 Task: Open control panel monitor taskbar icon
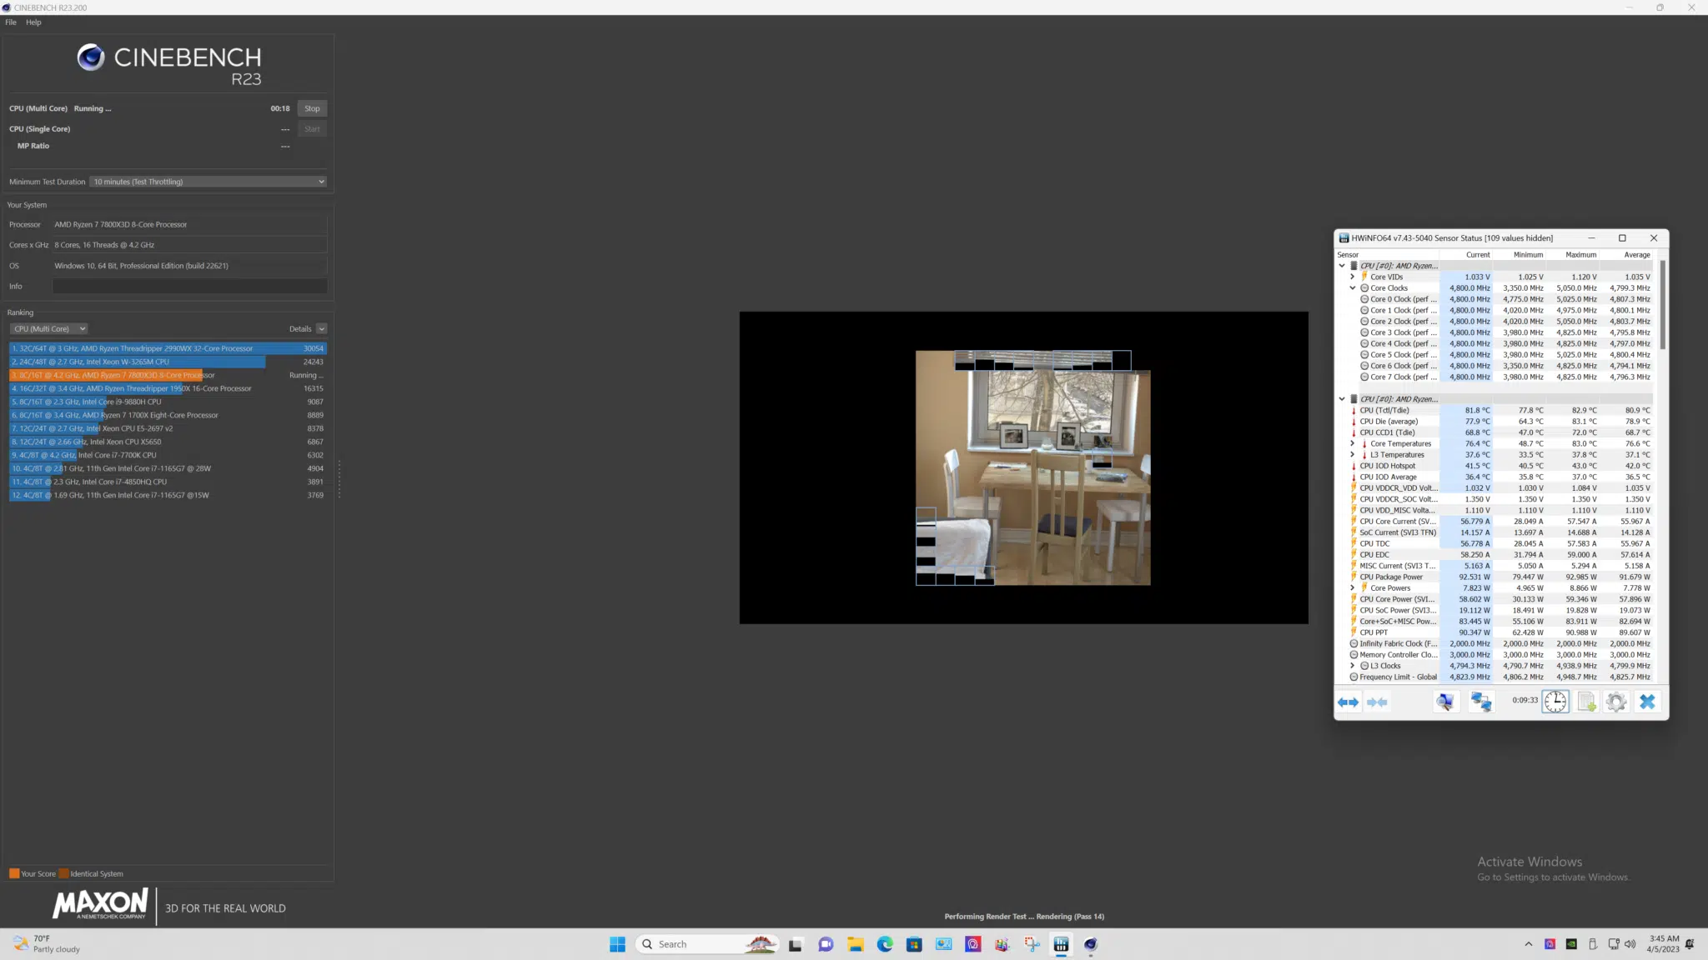pyautogui.click(x=943, y=944)
